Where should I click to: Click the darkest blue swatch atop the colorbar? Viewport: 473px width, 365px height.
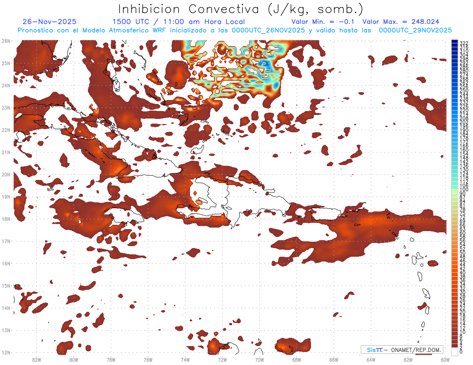pos(455,42)
